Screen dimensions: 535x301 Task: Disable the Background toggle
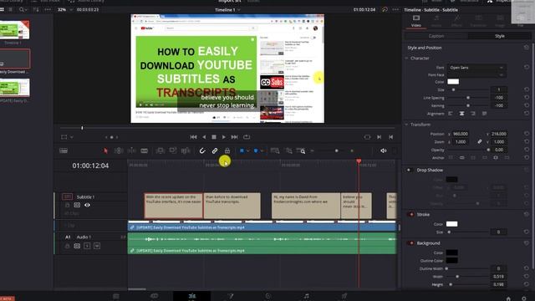pos(410,243)
